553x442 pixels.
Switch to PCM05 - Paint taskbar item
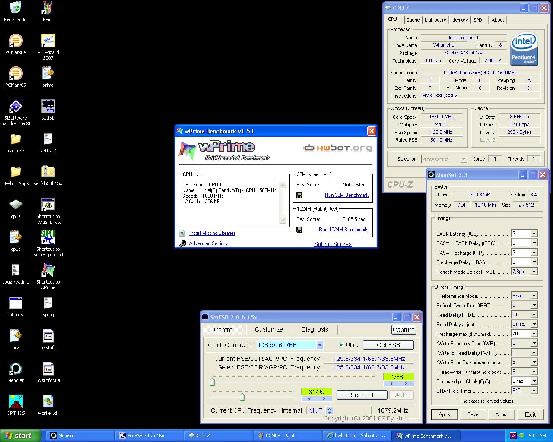288,436
